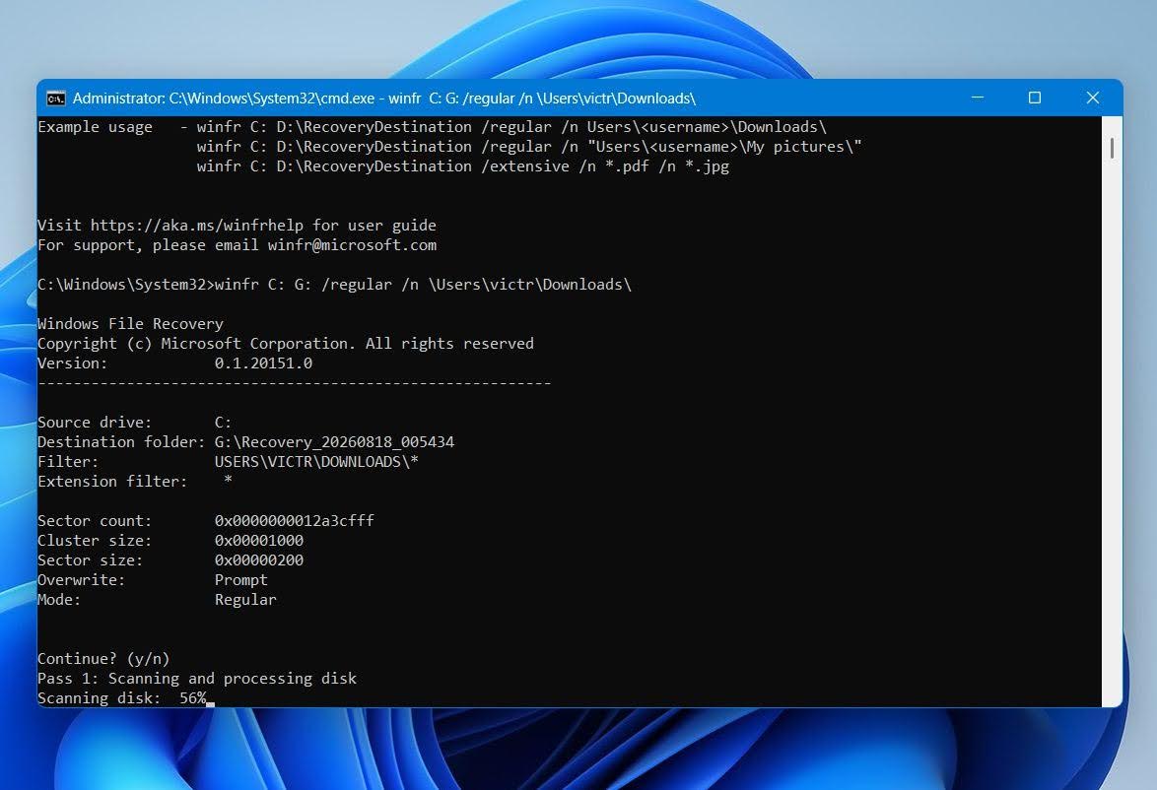Click the 'Extension filter:' label
This screenshot has height=790, width=1157.
pos(112,482)
